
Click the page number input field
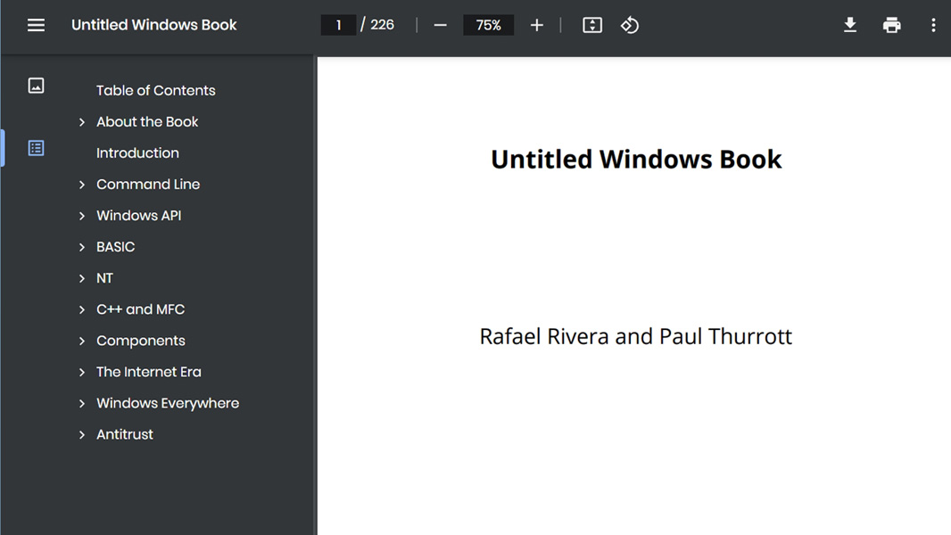338,25
